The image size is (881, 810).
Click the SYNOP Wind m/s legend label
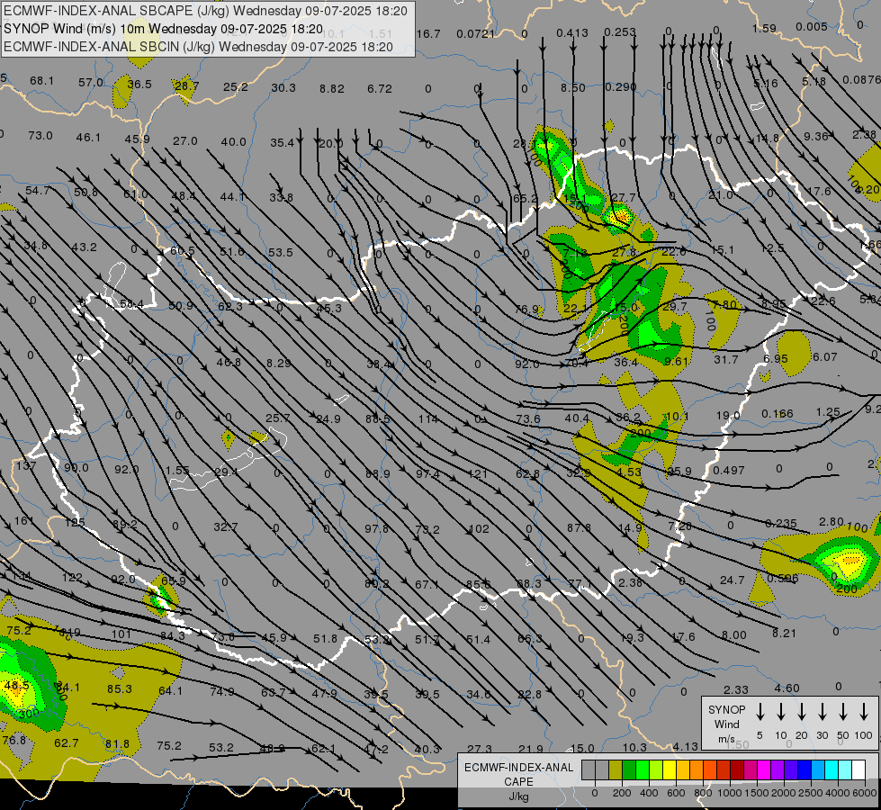point(726,724)
